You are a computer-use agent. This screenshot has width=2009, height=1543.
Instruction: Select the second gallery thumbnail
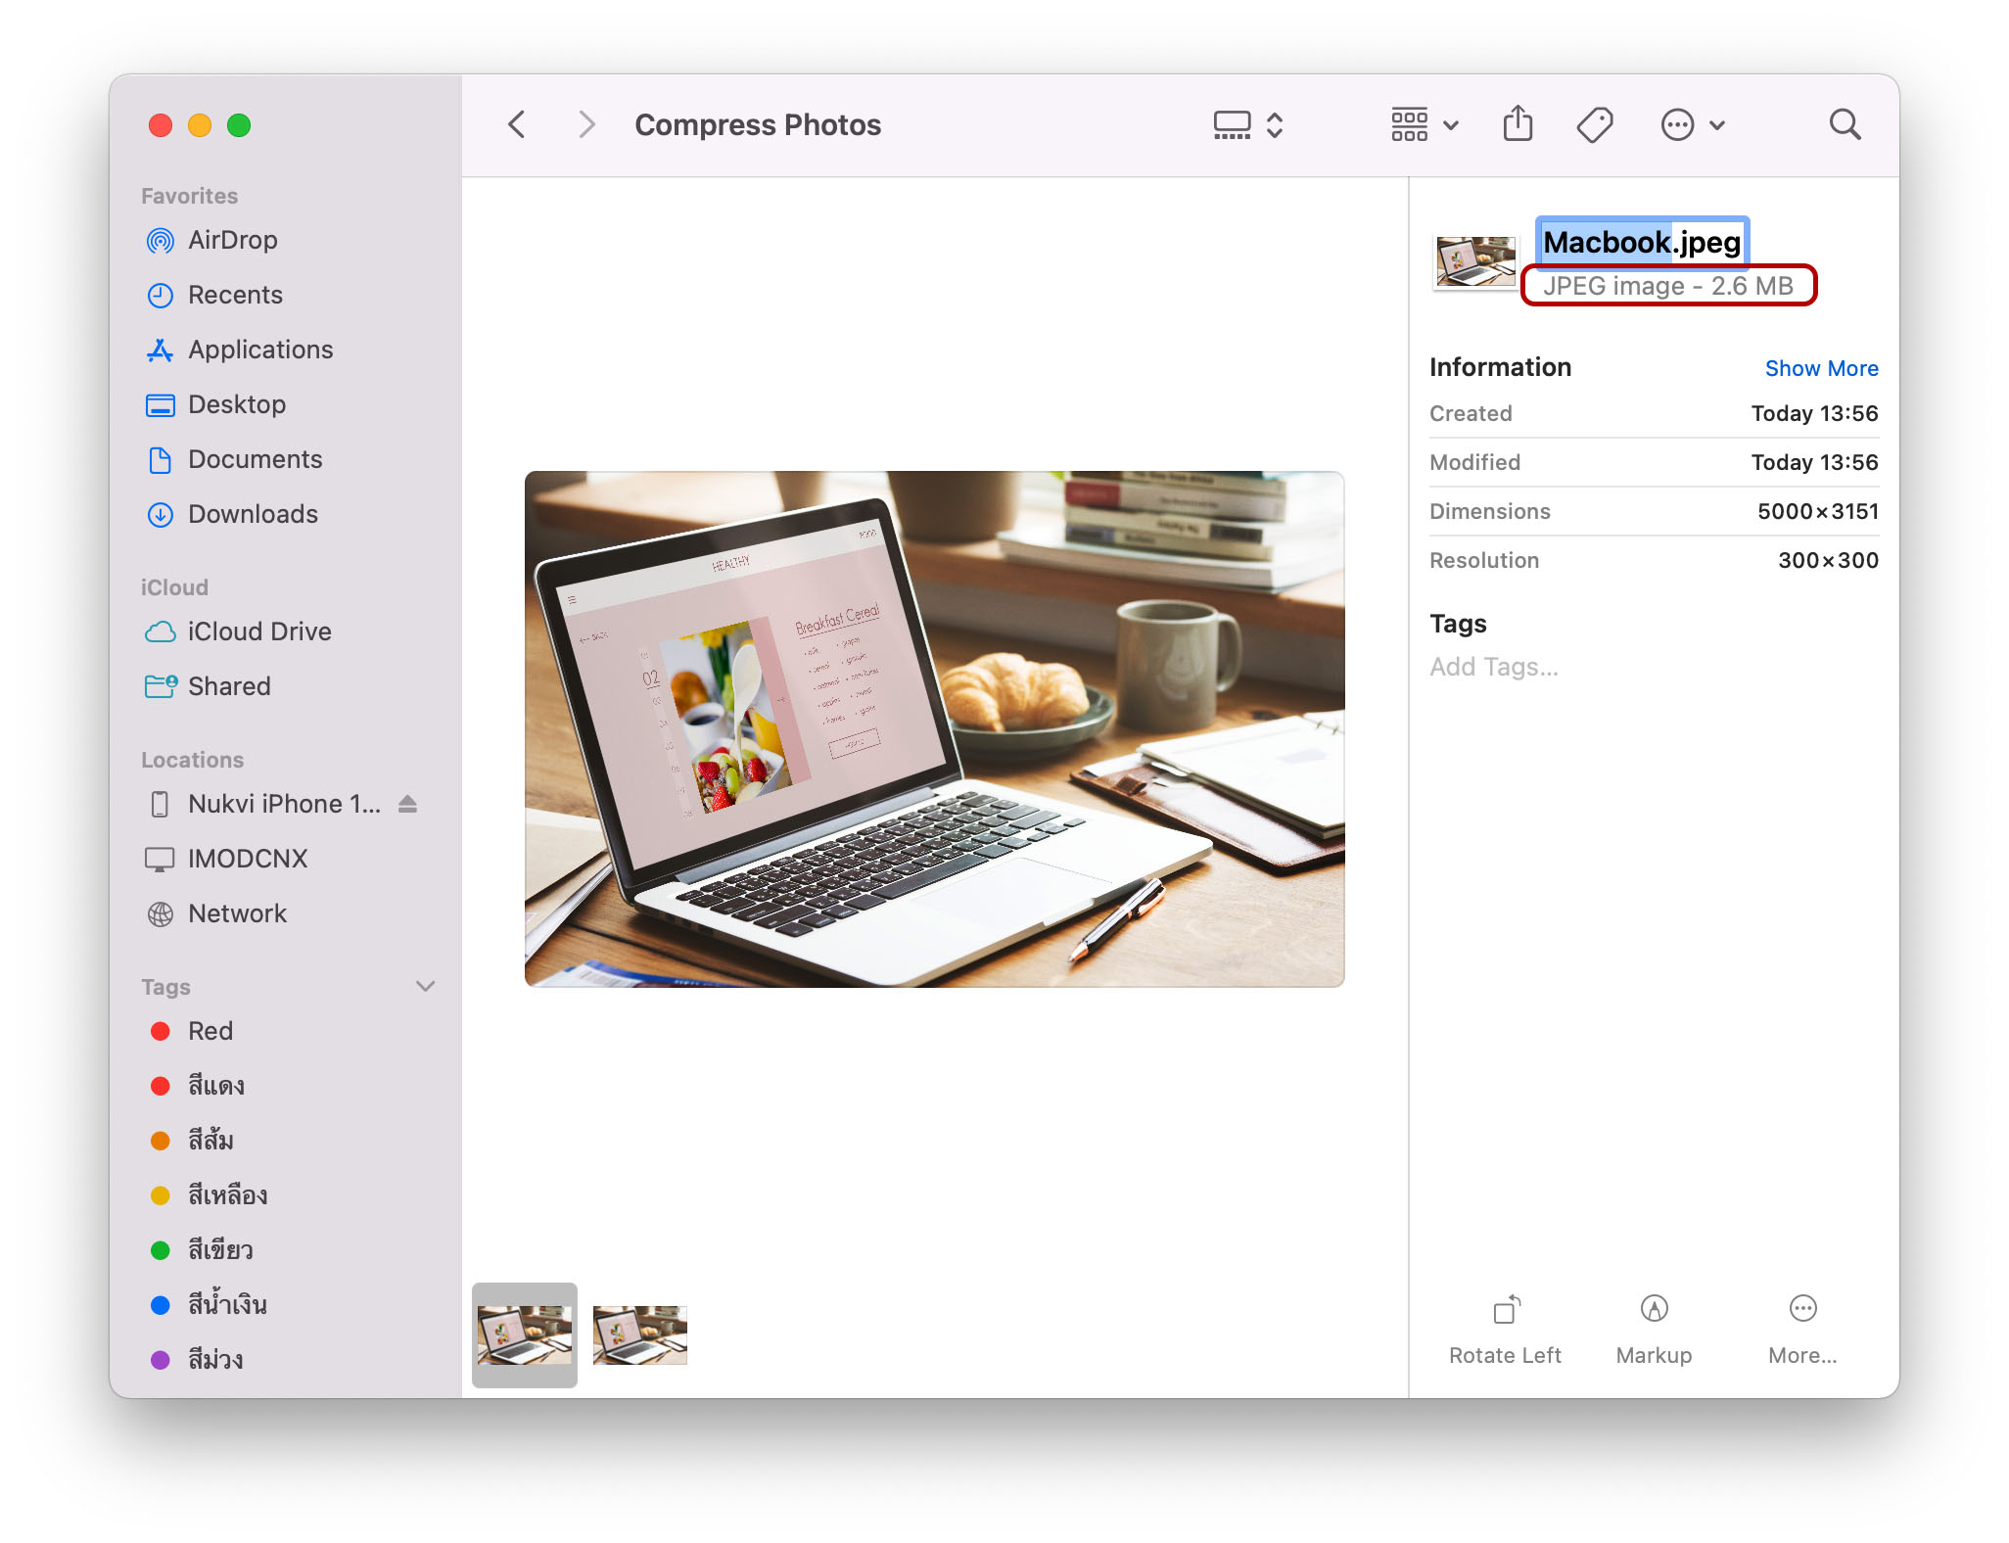639,1334
